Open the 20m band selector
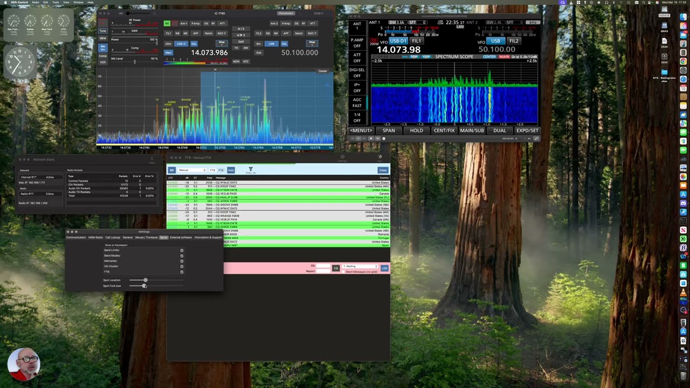The width and height of the screenshot is (690, 388). point(168,44)
